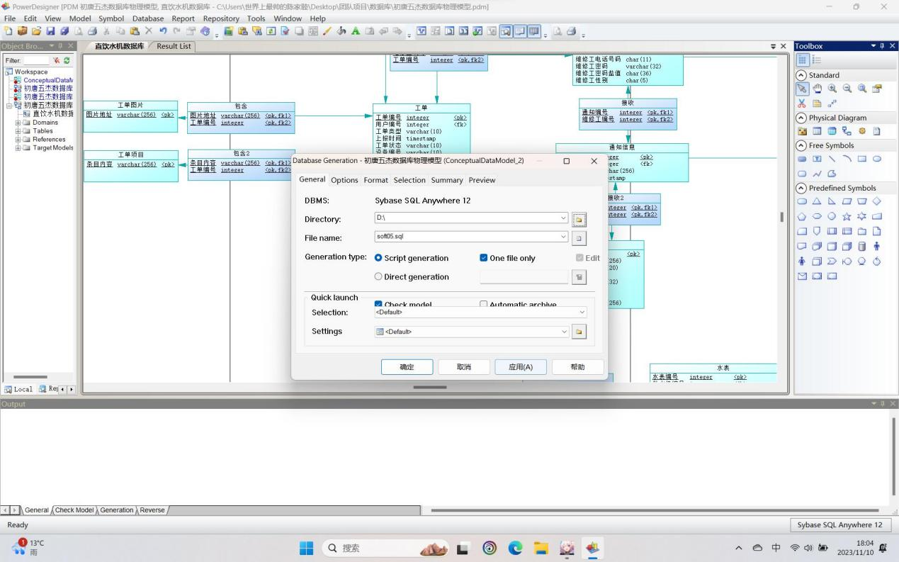Expand the Domains folder in Object Browser
The width and height of the screenshot is (899, 562).
pyautogui.click(x=18, y=123)
